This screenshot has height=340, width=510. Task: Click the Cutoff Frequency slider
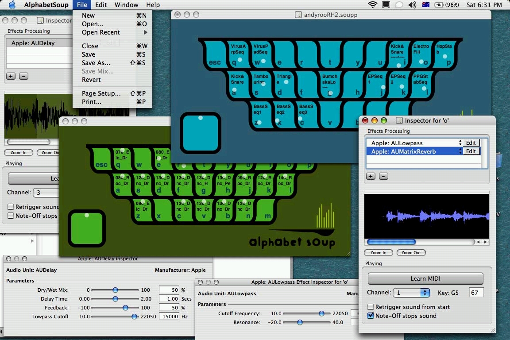[307, 313]
